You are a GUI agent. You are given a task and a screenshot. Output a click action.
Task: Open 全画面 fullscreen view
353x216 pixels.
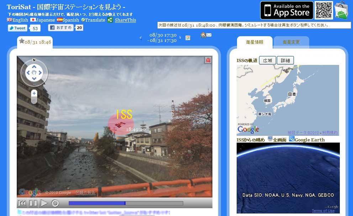(280, 140)
